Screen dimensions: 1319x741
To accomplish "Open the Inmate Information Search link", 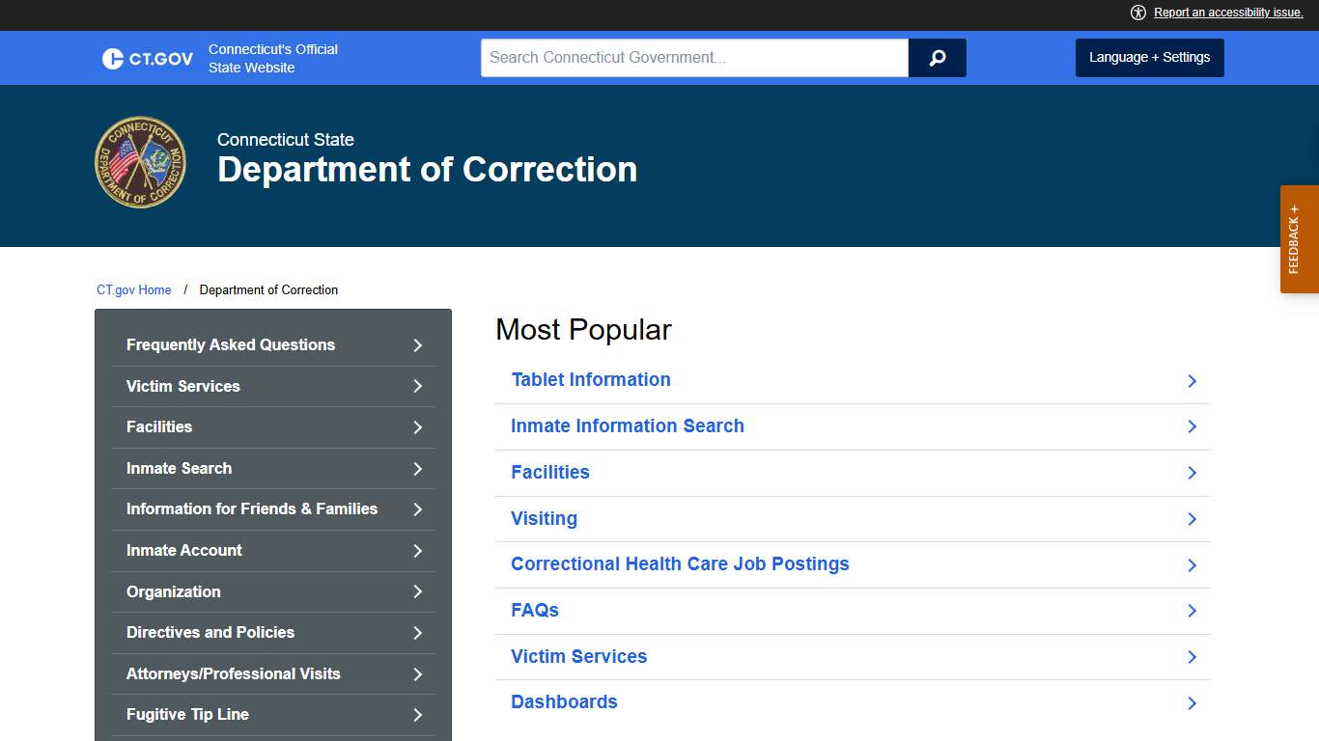I will coord(627,425).
